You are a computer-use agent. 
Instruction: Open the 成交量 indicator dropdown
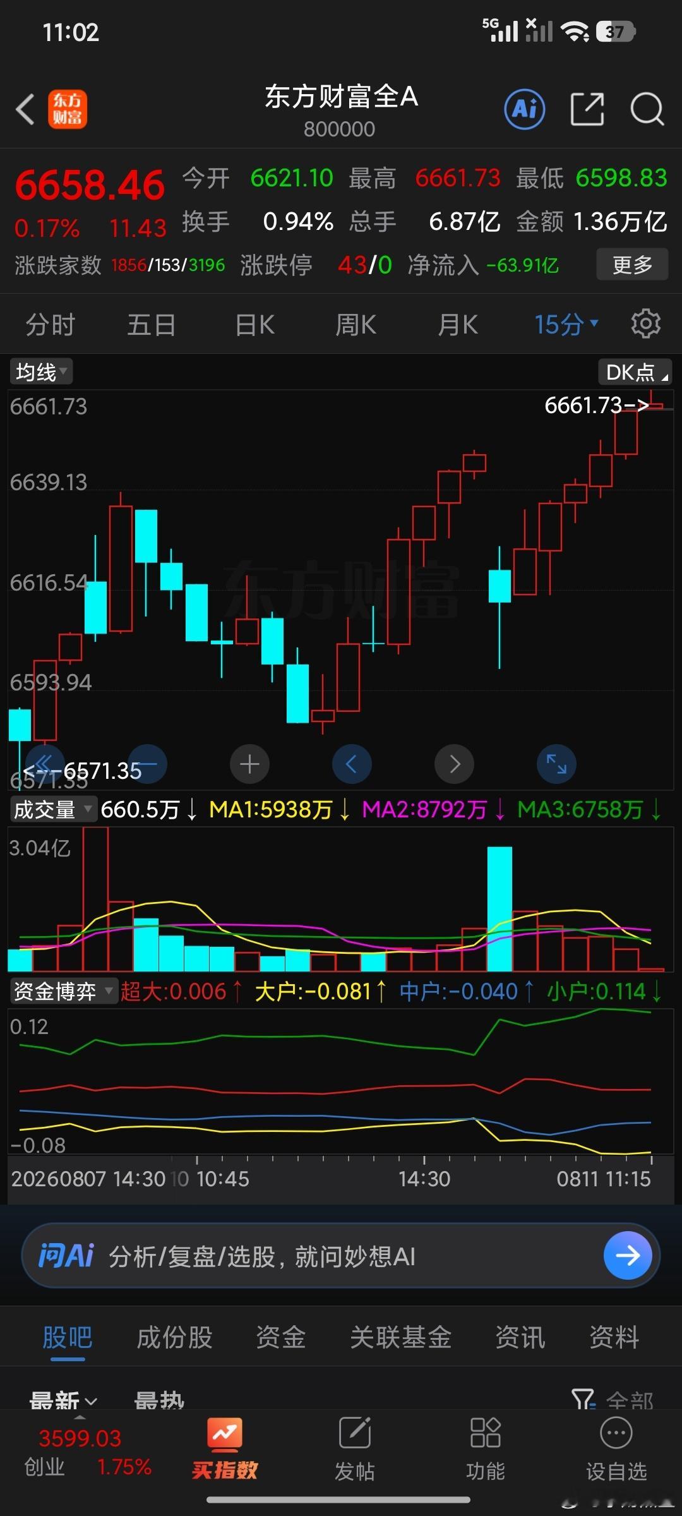[x=54, y=809]
